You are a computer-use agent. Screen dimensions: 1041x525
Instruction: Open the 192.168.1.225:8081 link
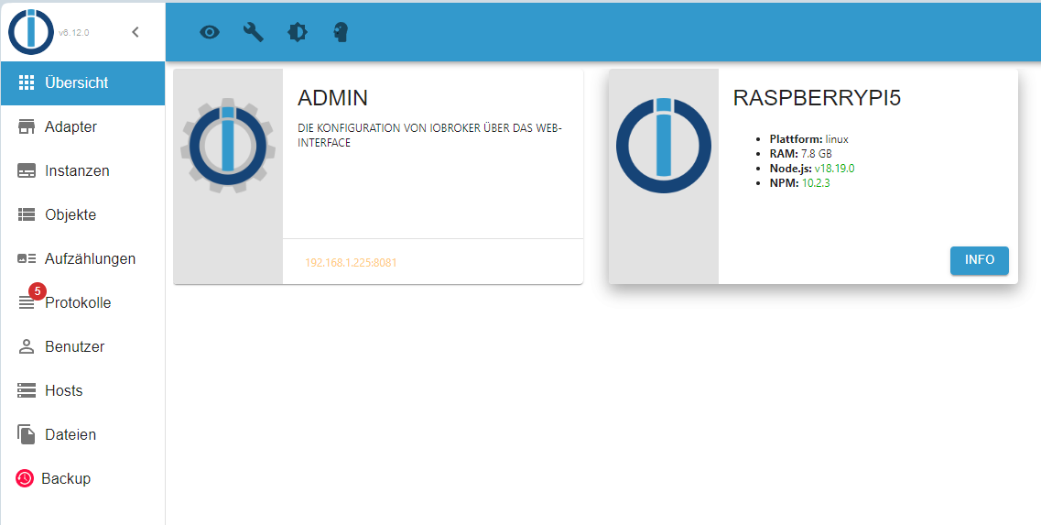(x=351, y=262)
